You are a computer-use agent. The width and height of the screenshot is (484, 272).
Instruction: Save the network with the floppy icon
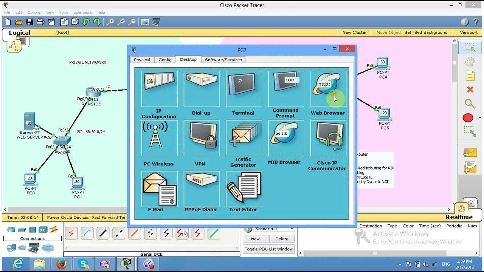pos(29,22)
